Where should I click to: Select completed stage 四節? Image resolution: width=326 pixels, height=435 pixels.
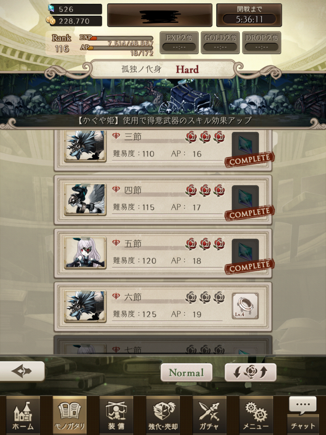pos(163,200)
